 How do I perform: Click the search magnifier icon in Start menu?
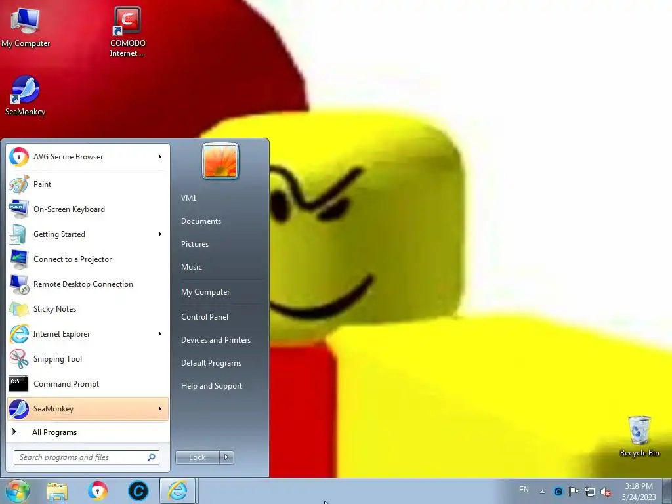(152, 457)
